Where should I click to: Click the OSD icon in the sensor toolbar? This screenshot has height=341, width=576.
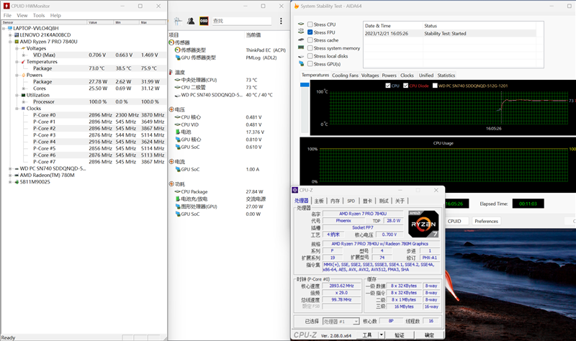[204, 21]
